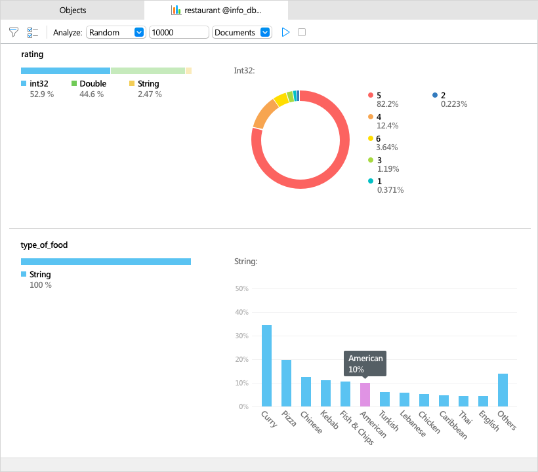Click the 2.47 % String percentage
The height and width of the screenshot is (472, 538).
click(150, 94)
